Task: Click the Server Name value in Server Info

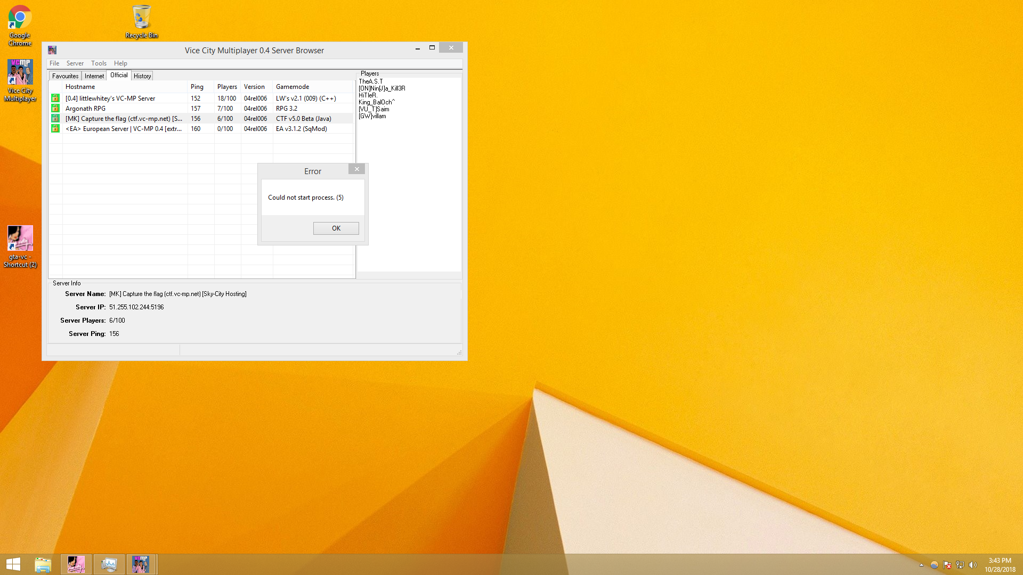Action: pos(178,294)
